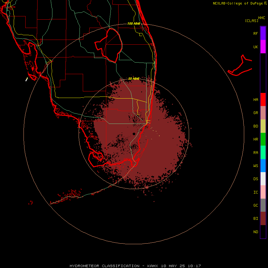268x268 pixels.
Task: Click the HA red legend swatch
Action: coord(263,99)
